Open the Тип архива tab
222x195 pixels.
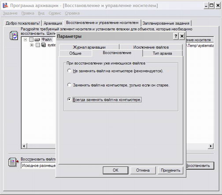pos(162,53)
